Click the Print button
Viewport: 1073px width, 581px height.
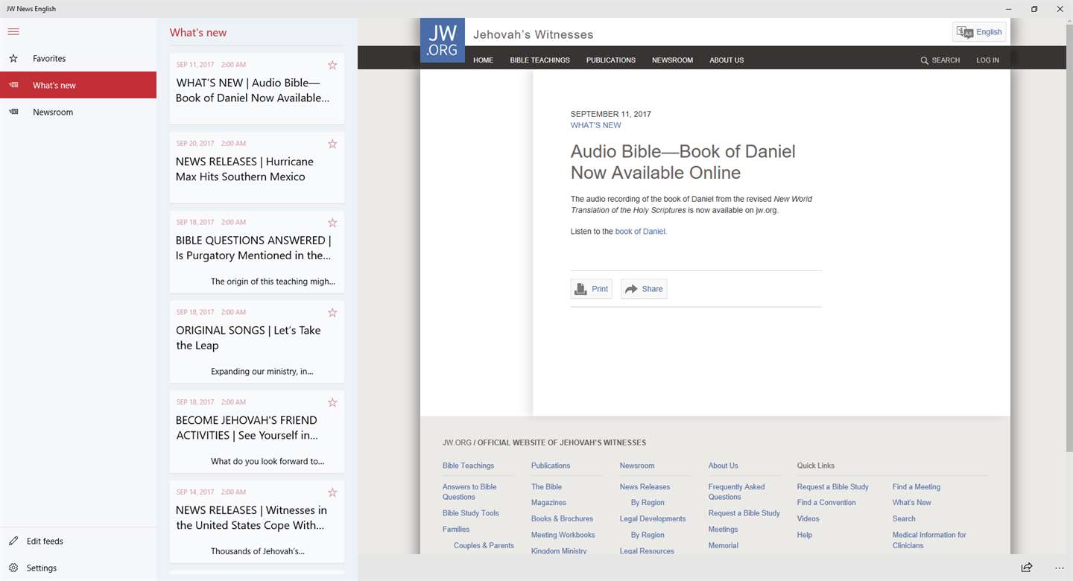click(592, 289)
